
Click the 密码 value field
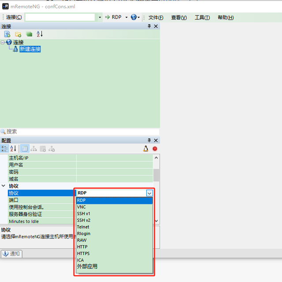pos(115,172)
